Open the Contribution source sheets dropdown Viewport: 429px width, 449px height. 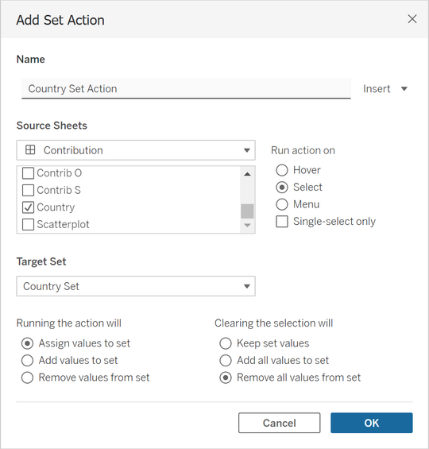[136, 150]
